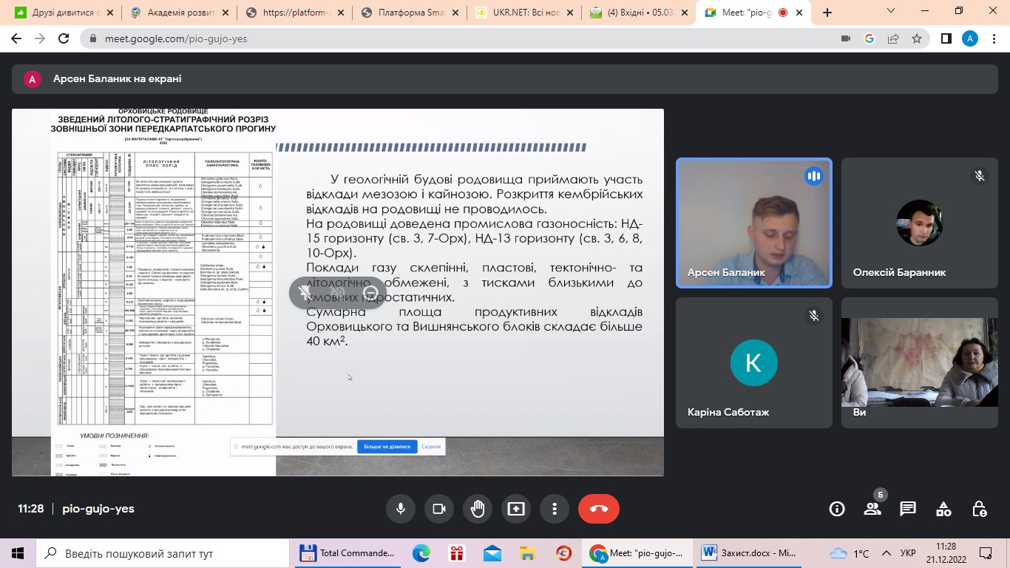Open Microsoft Edge taskbar icon
This screenshot has width=1010, height=568.
point(421,553)
